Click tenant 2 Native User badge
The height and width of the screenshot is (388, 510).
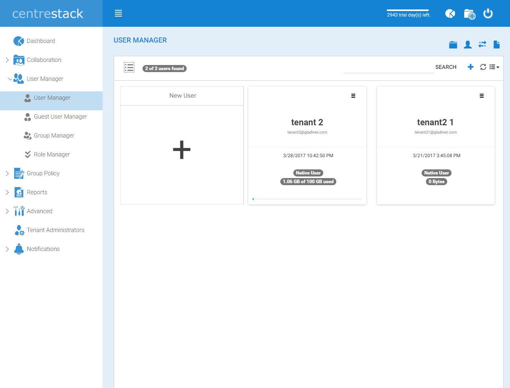click(308, 173)
